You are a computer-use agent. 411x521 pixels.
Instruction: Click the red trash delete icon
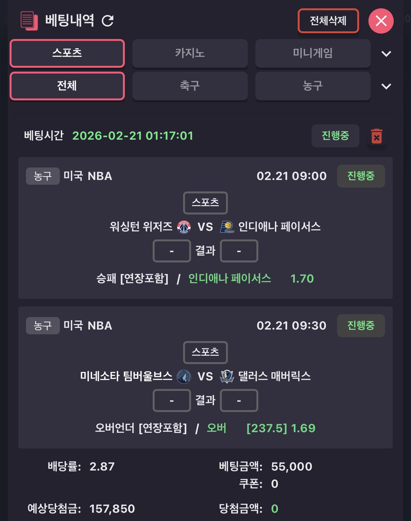(377, 136)
